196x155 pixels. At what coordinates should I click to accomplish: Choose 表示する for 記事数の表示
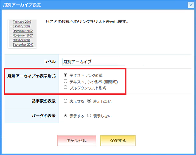[x=65, y=101]
